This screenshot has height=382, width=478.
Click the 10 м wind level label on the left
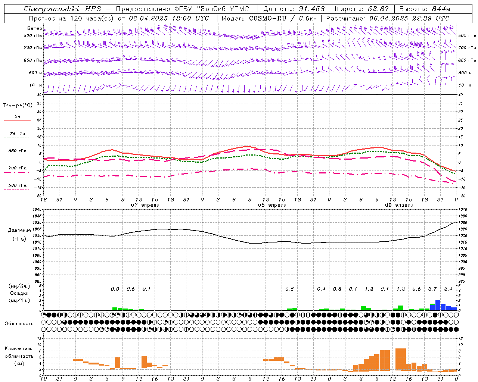tap(36, 85)
